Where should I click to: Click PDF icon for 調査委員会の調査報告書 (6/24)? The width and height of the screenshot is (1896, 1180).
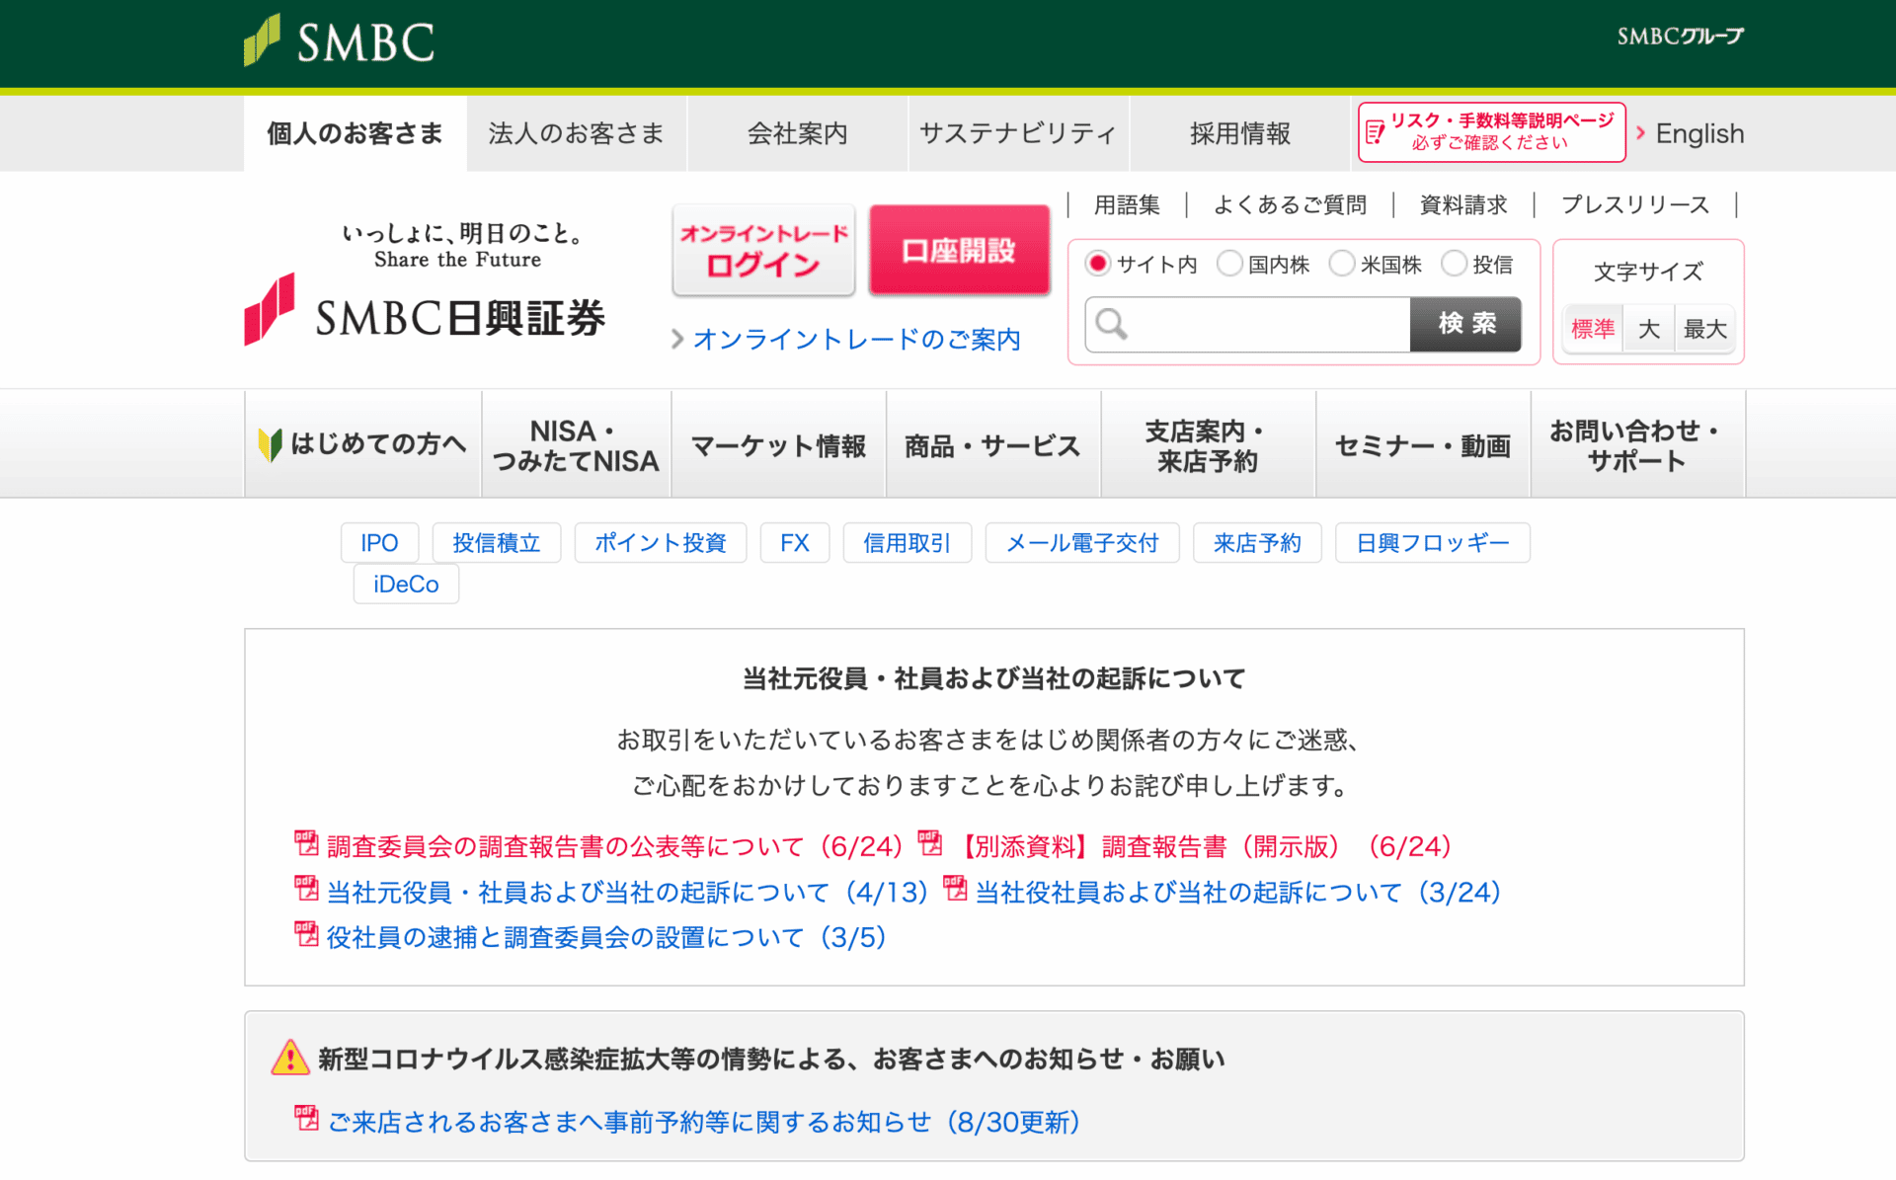coord(306,844)
